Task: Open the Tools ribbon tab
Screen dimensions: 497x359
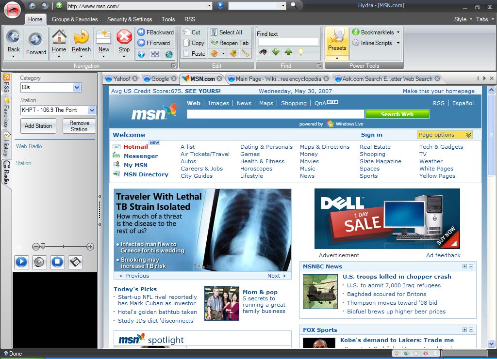Action: point(168,19)
